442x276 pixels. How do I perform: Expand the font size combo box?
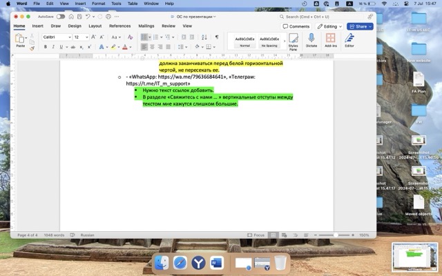point(80,37)
